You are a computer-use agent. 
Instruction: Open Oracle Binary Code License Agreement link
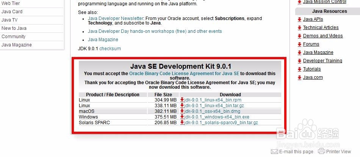[184, 74]
